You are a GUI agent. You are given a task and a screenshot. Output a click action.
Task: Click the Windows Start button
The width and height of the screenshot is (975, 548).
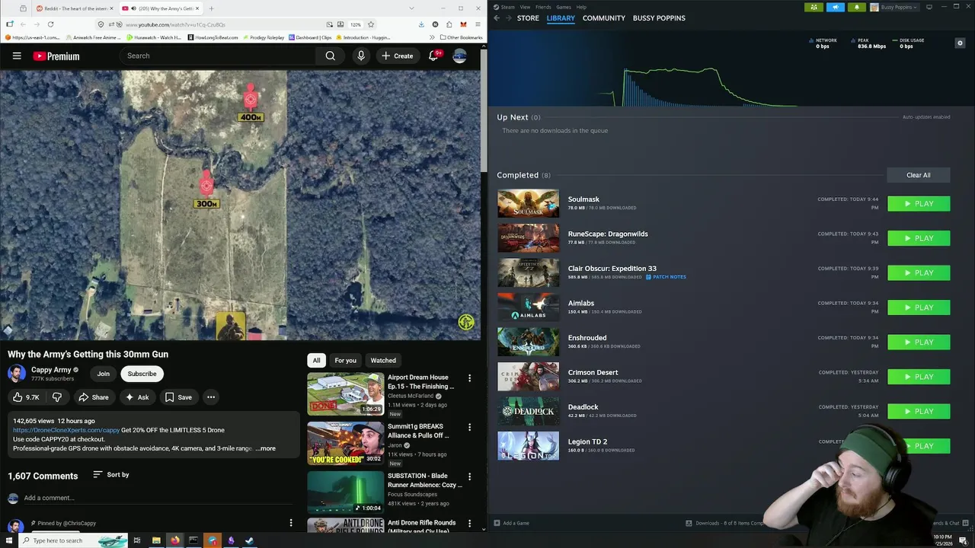point(8,540)
